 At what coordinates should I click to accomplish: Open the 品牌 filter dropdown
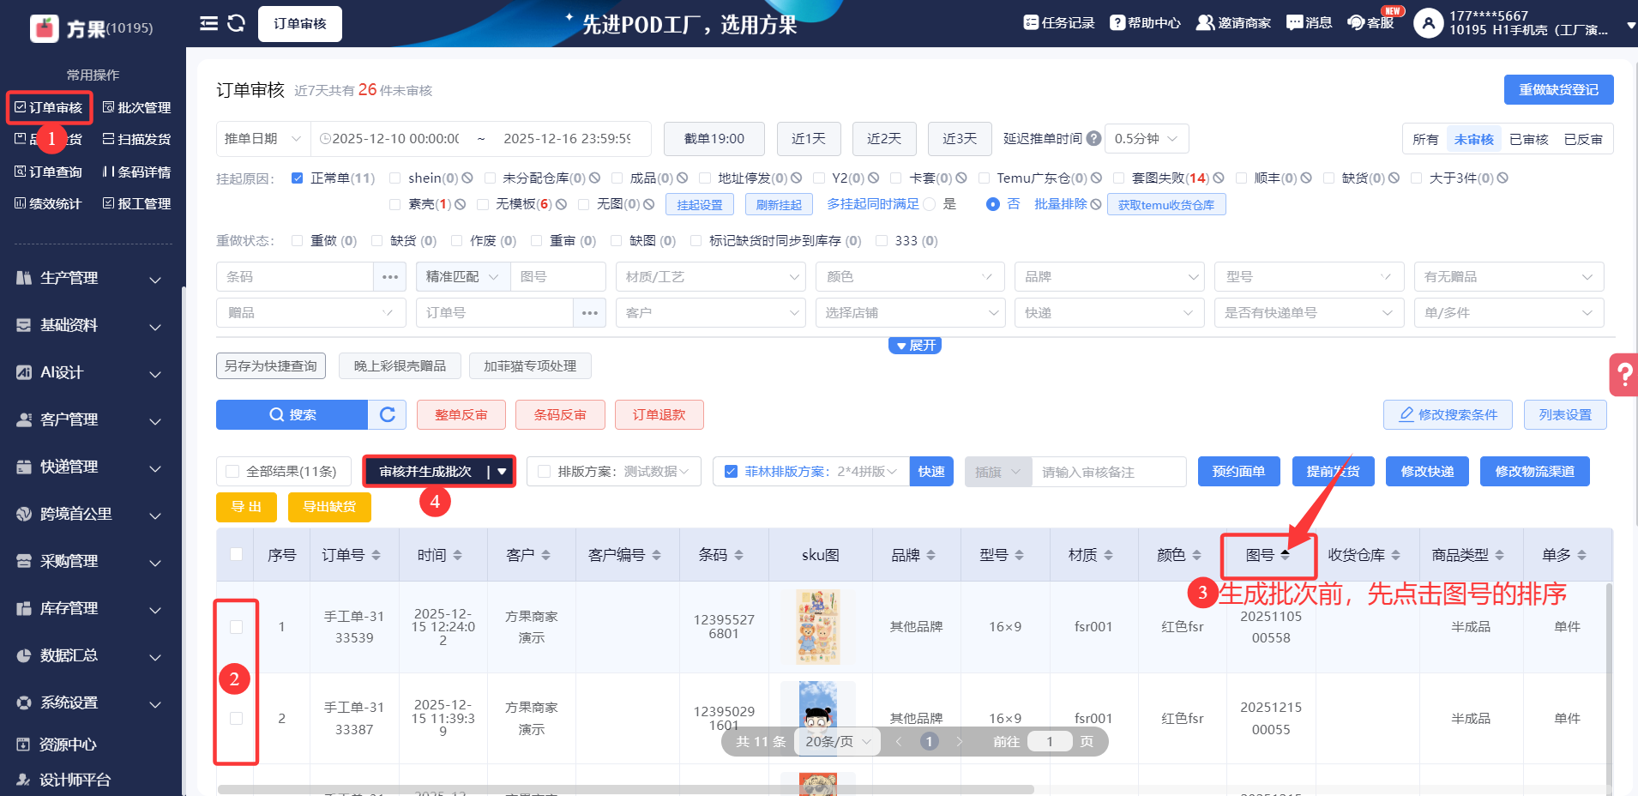point(1109,277)
